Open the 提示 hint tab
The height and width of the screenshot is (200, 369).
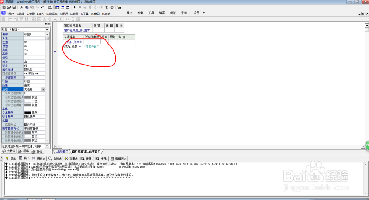(11, 159)
